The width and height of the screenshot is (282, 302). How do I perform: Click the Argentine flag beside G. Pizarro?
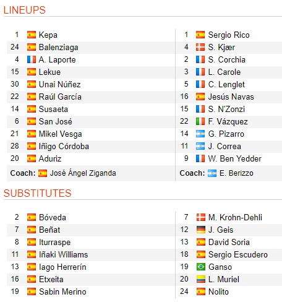[x=200, y=134]
